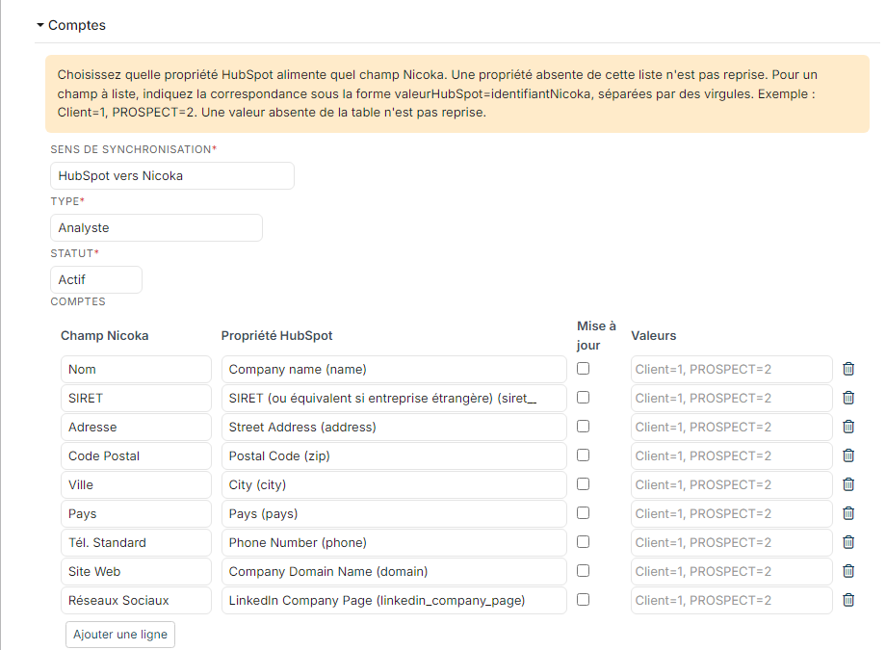The width and height of the screenshot is (886, 650).
Task: Delete the Réseaux Sociaux row
Action: pyautogui.click(x=848, y=600)
